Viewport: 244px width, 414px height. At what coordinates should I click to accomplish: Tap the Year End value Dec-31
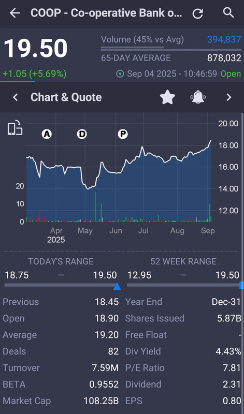pyautogui.click(x=226, y=302)
